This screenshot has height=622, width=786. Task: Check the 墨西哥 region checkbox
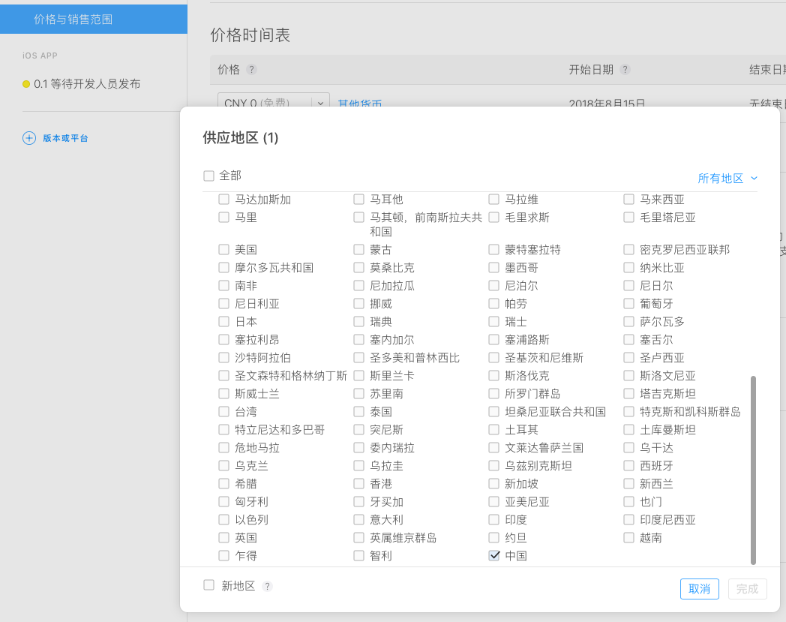click(493, 267)
